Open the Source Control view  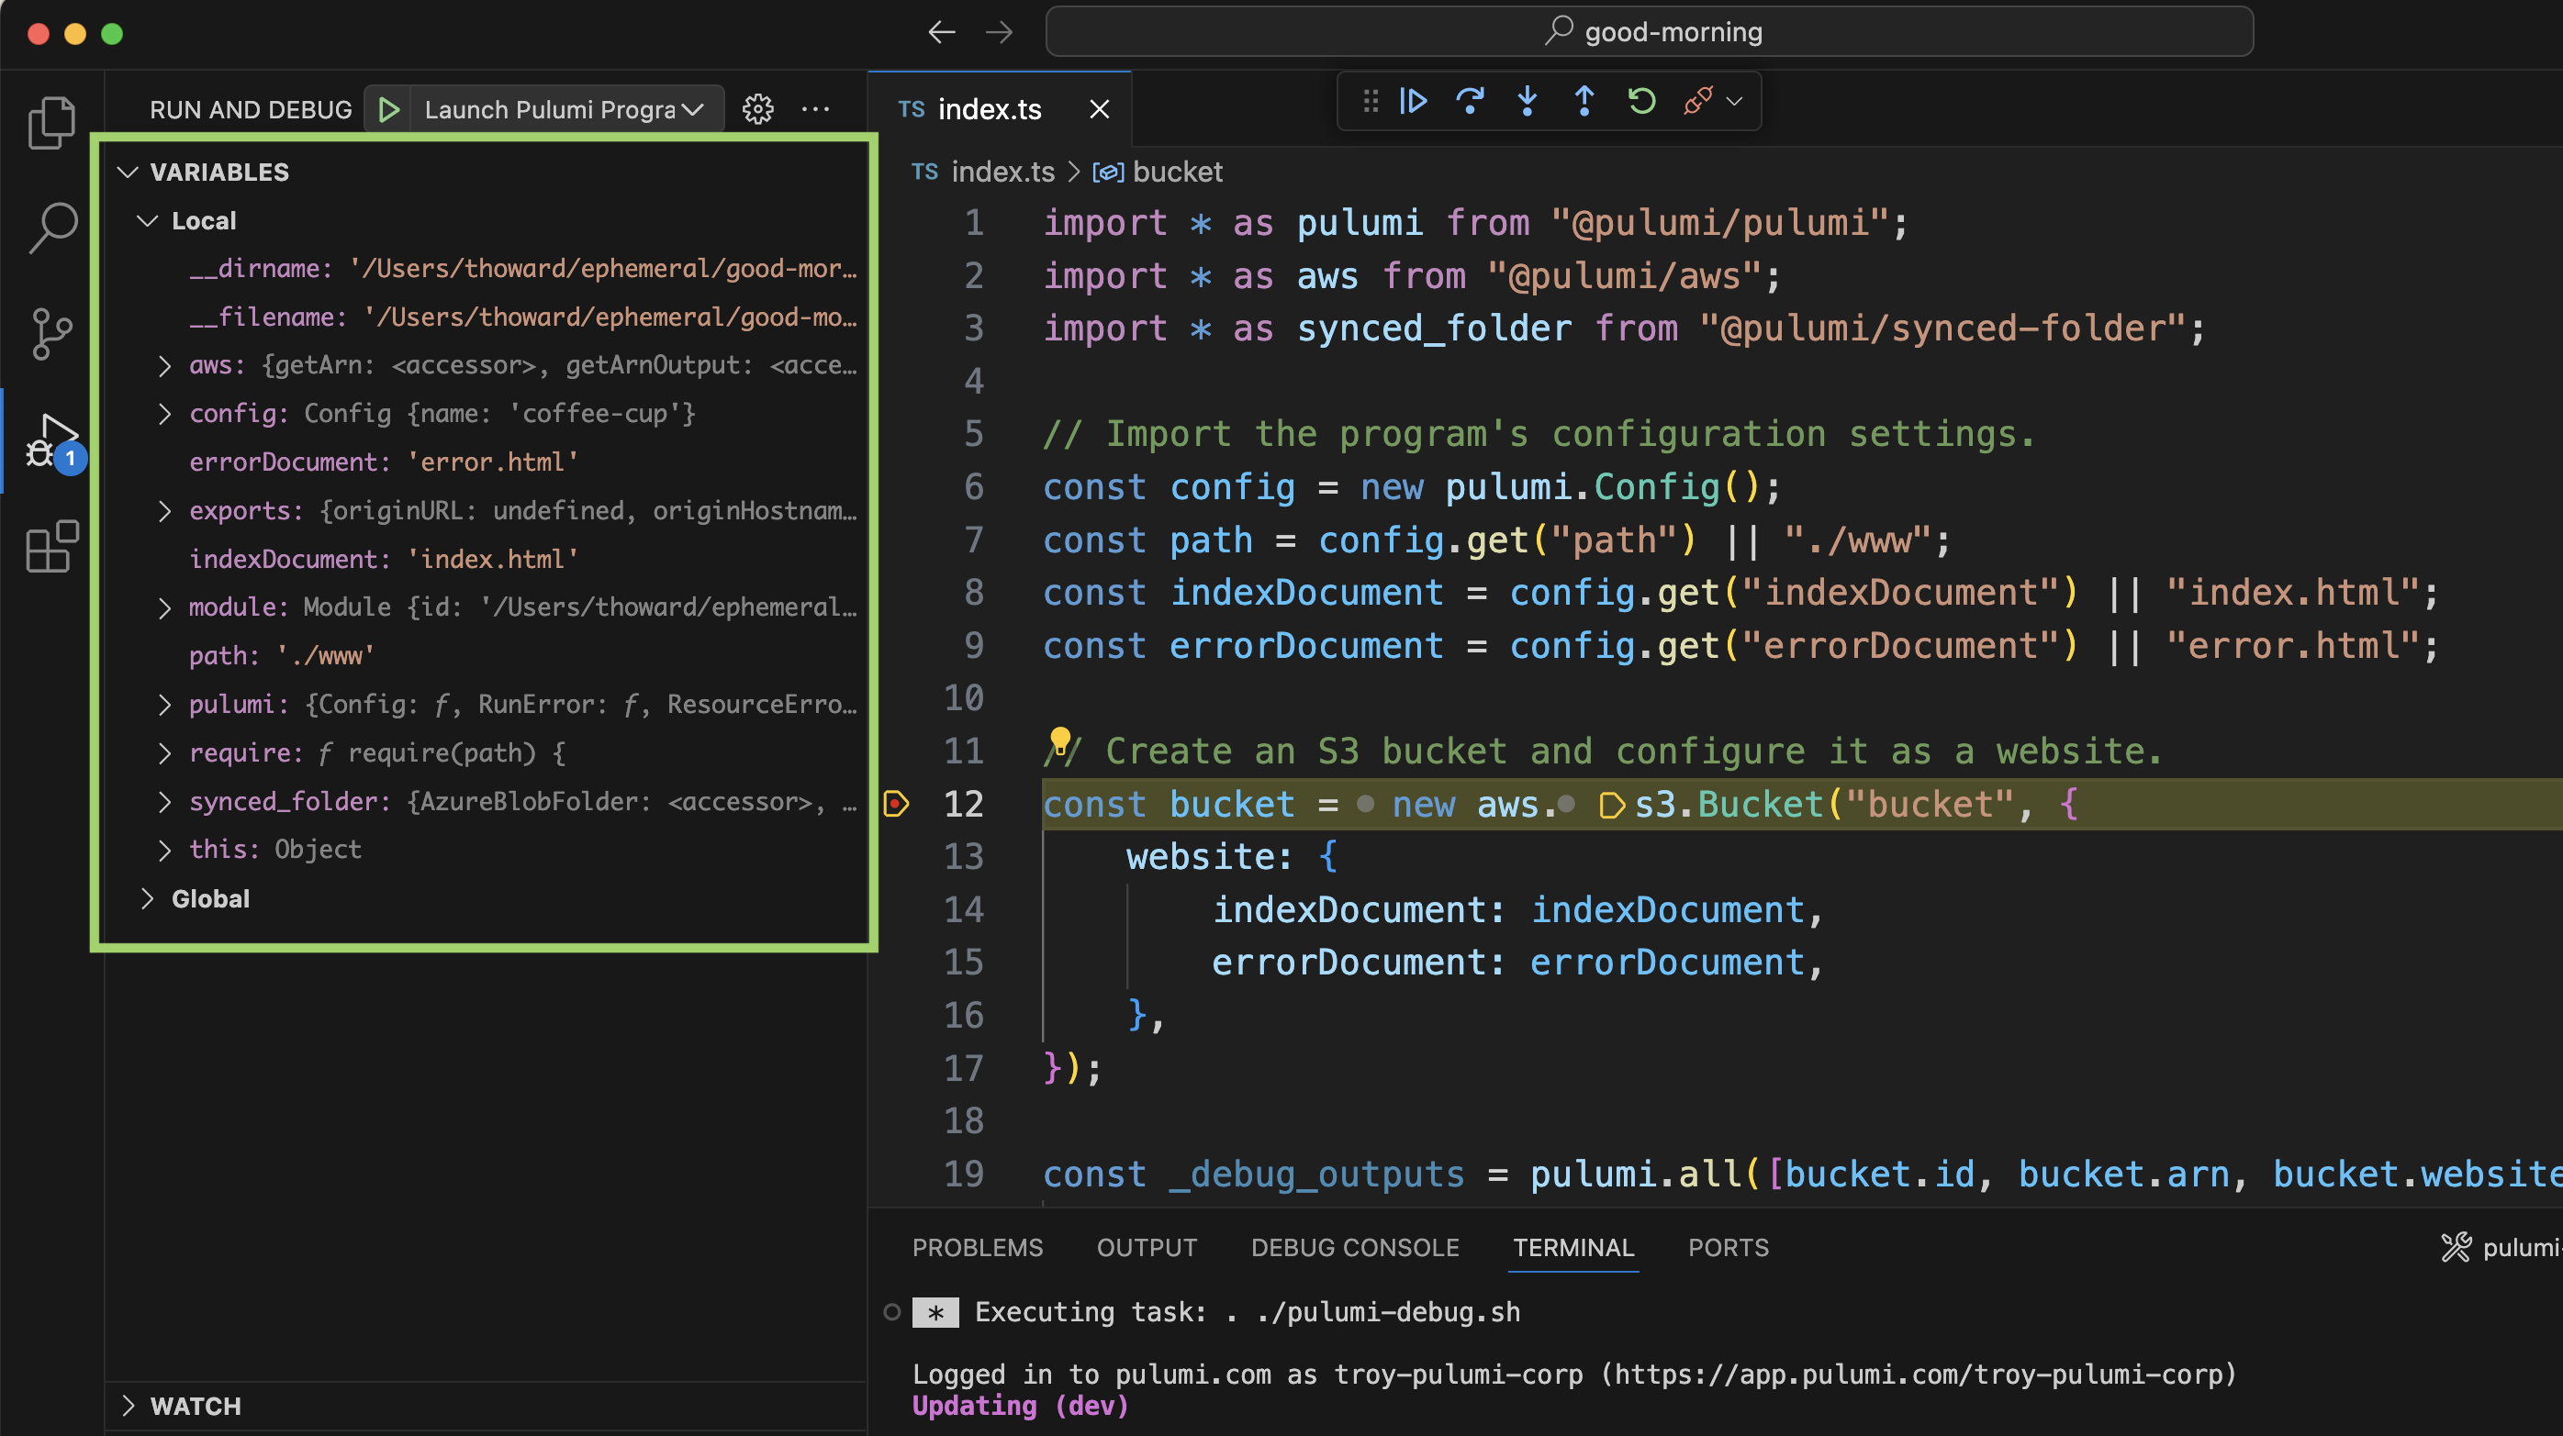click(51, 333)
